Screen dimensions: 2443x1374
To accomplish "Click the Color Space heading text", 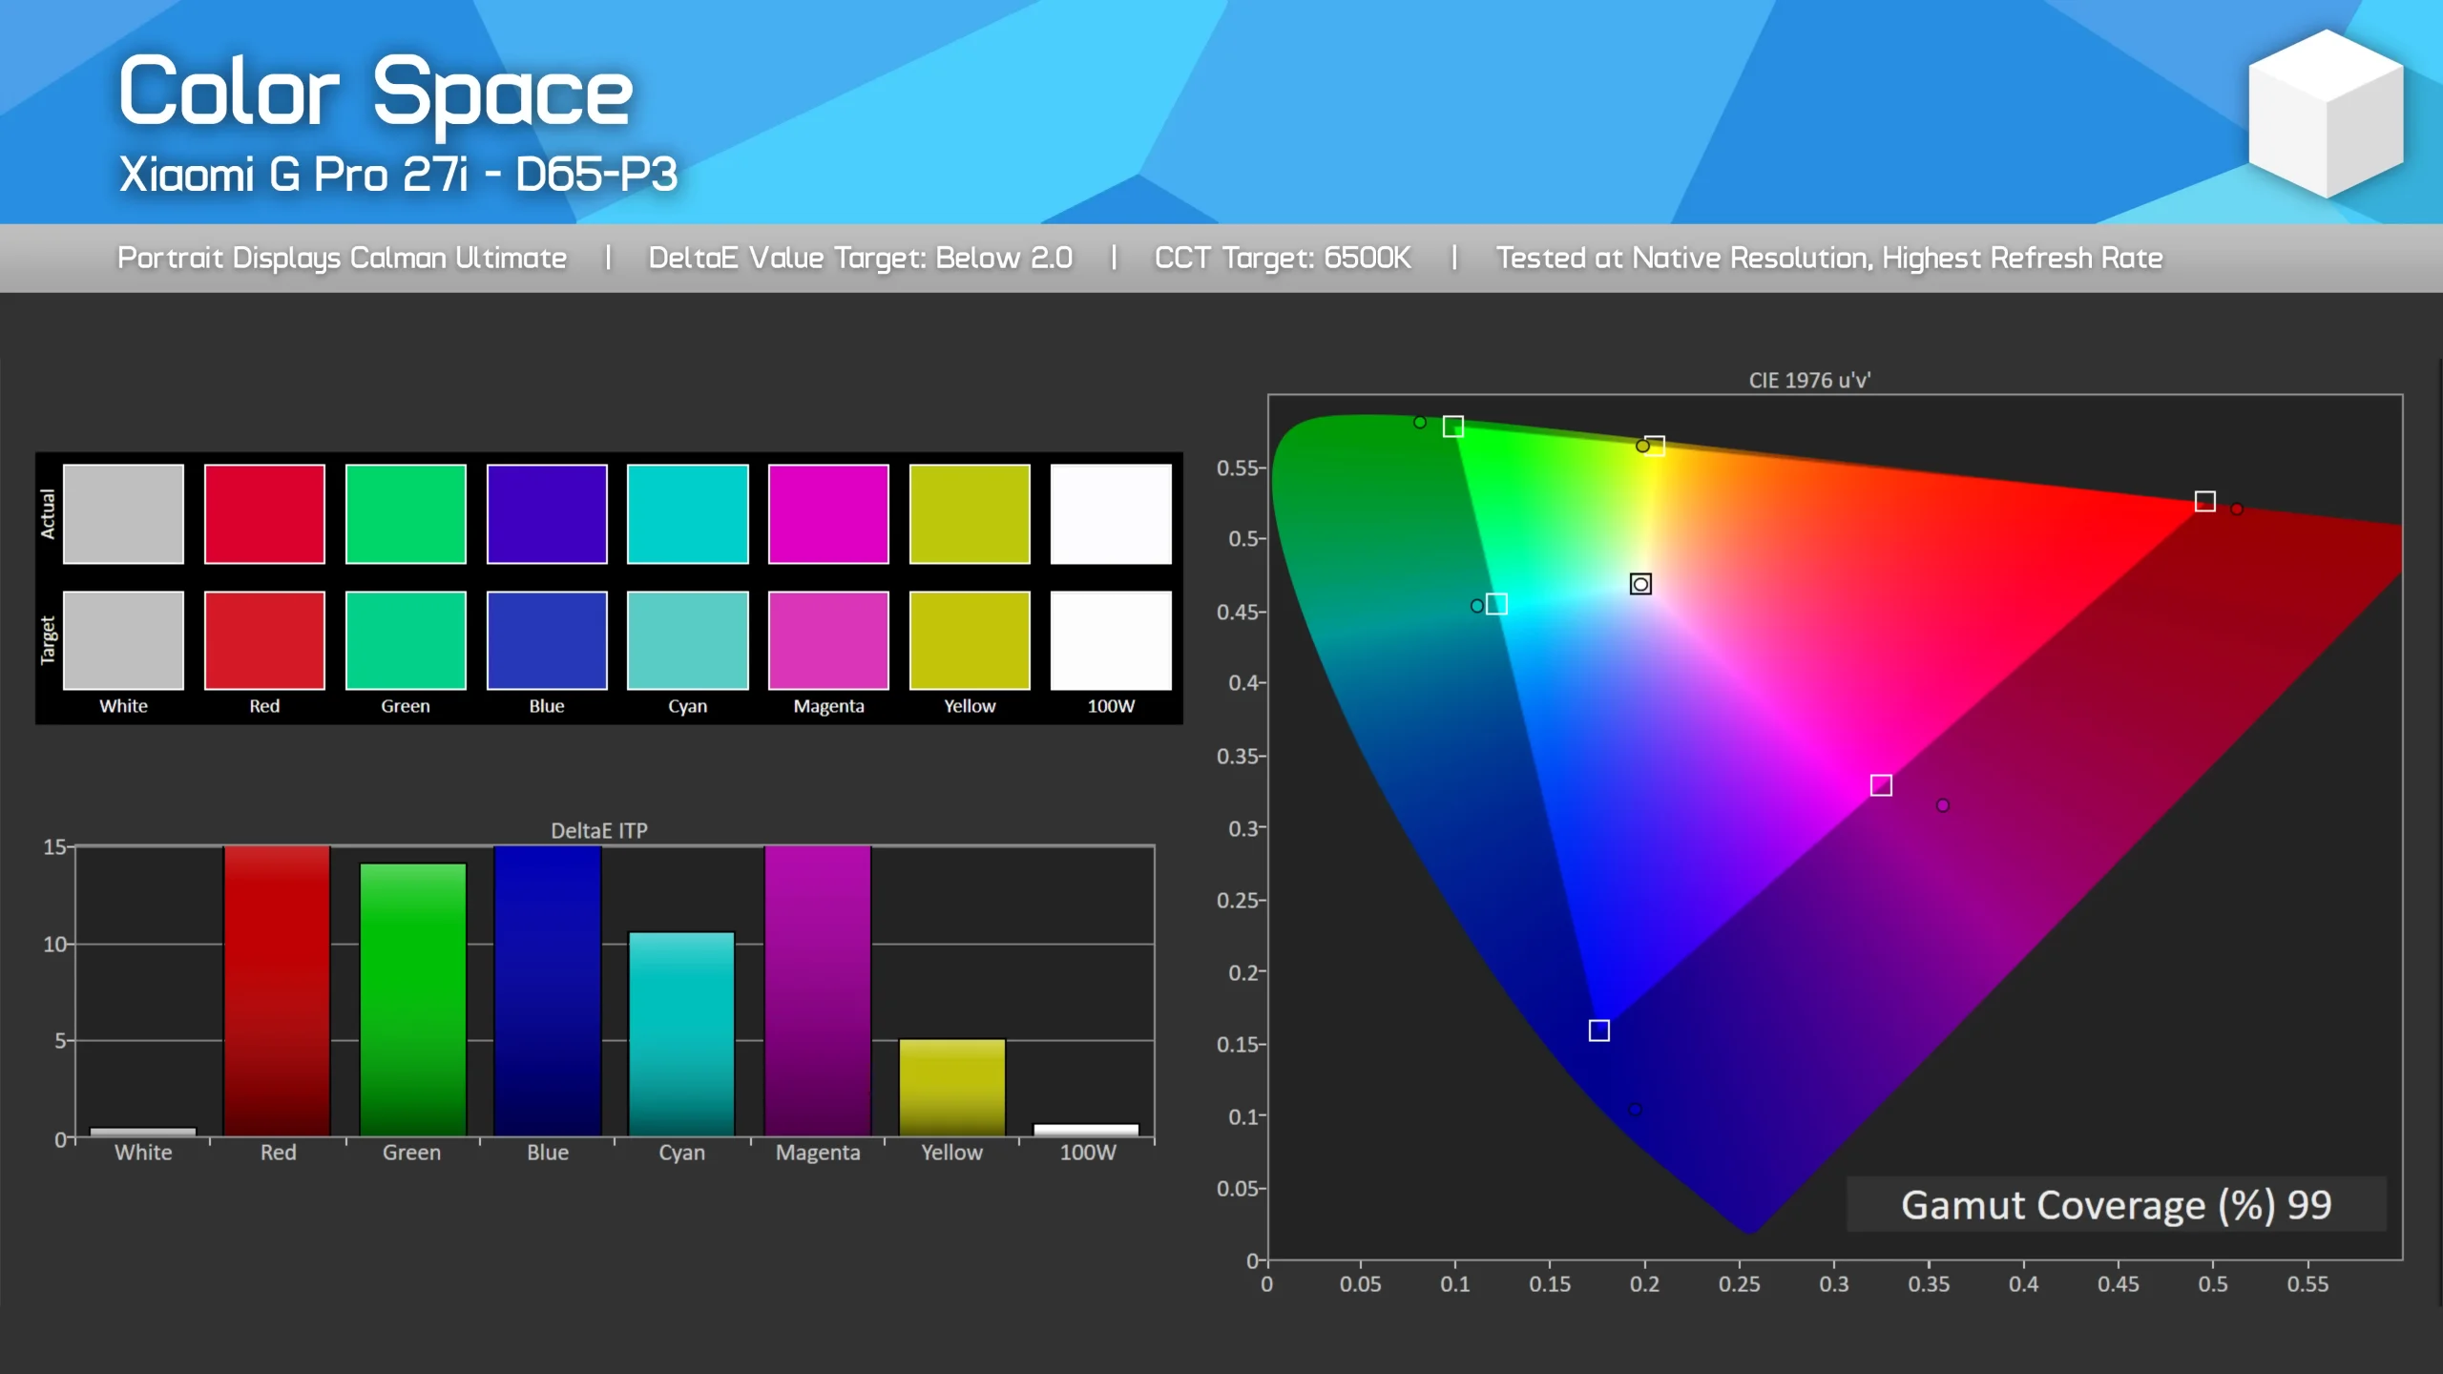I will tap(375, 92).
